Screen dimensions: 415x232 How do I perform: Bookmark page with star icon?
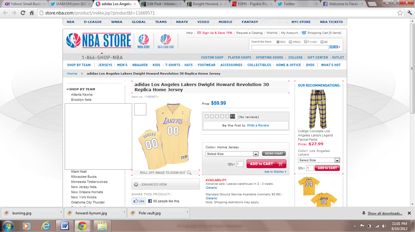click(400, 13)
